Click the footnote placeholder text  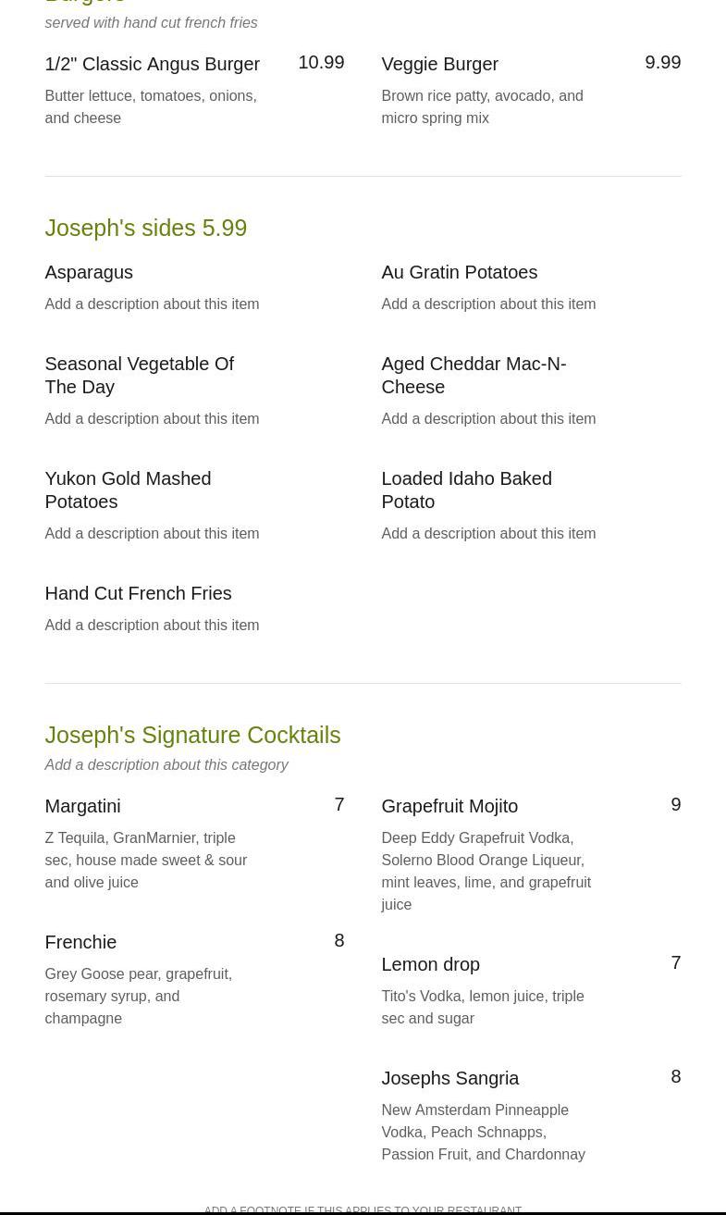click(363, 1209)
